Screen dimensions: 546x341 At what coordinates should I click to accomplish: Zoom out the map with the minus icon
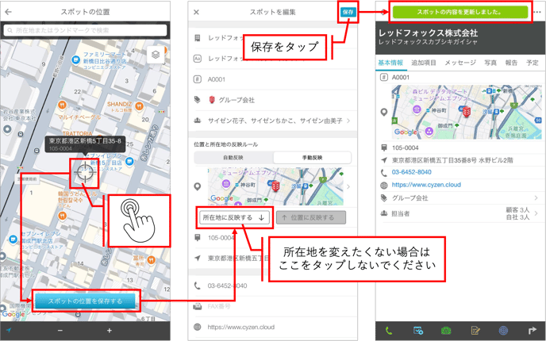point(60,331)
